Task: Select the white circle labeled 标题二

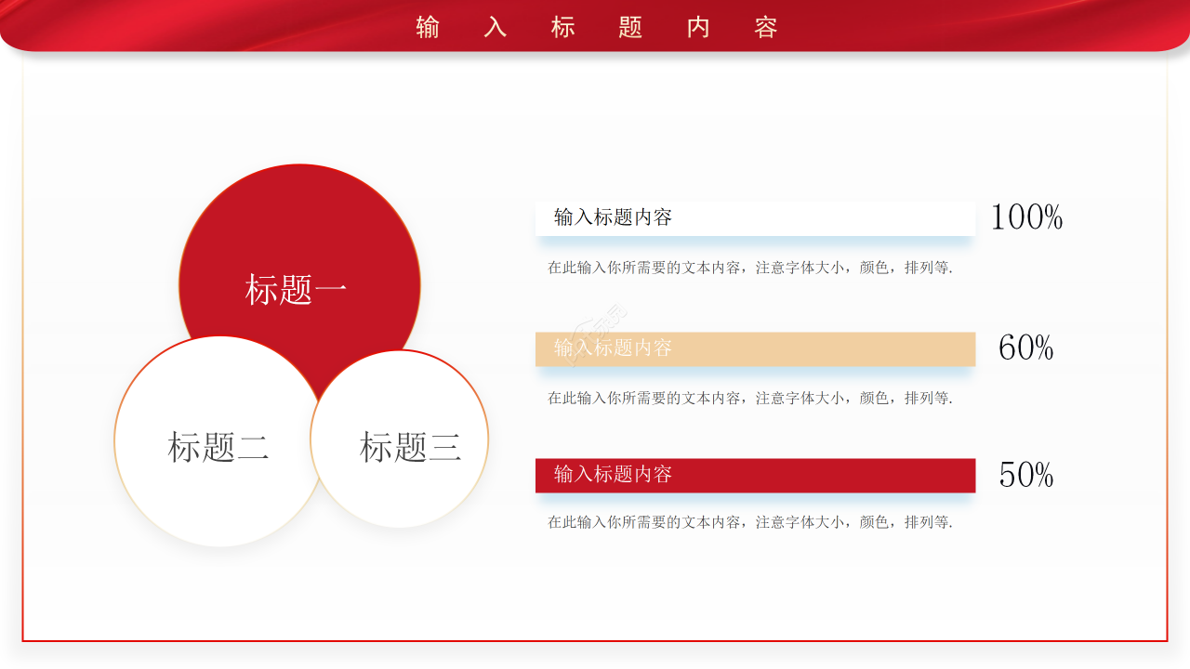Action: click(220, 441)
